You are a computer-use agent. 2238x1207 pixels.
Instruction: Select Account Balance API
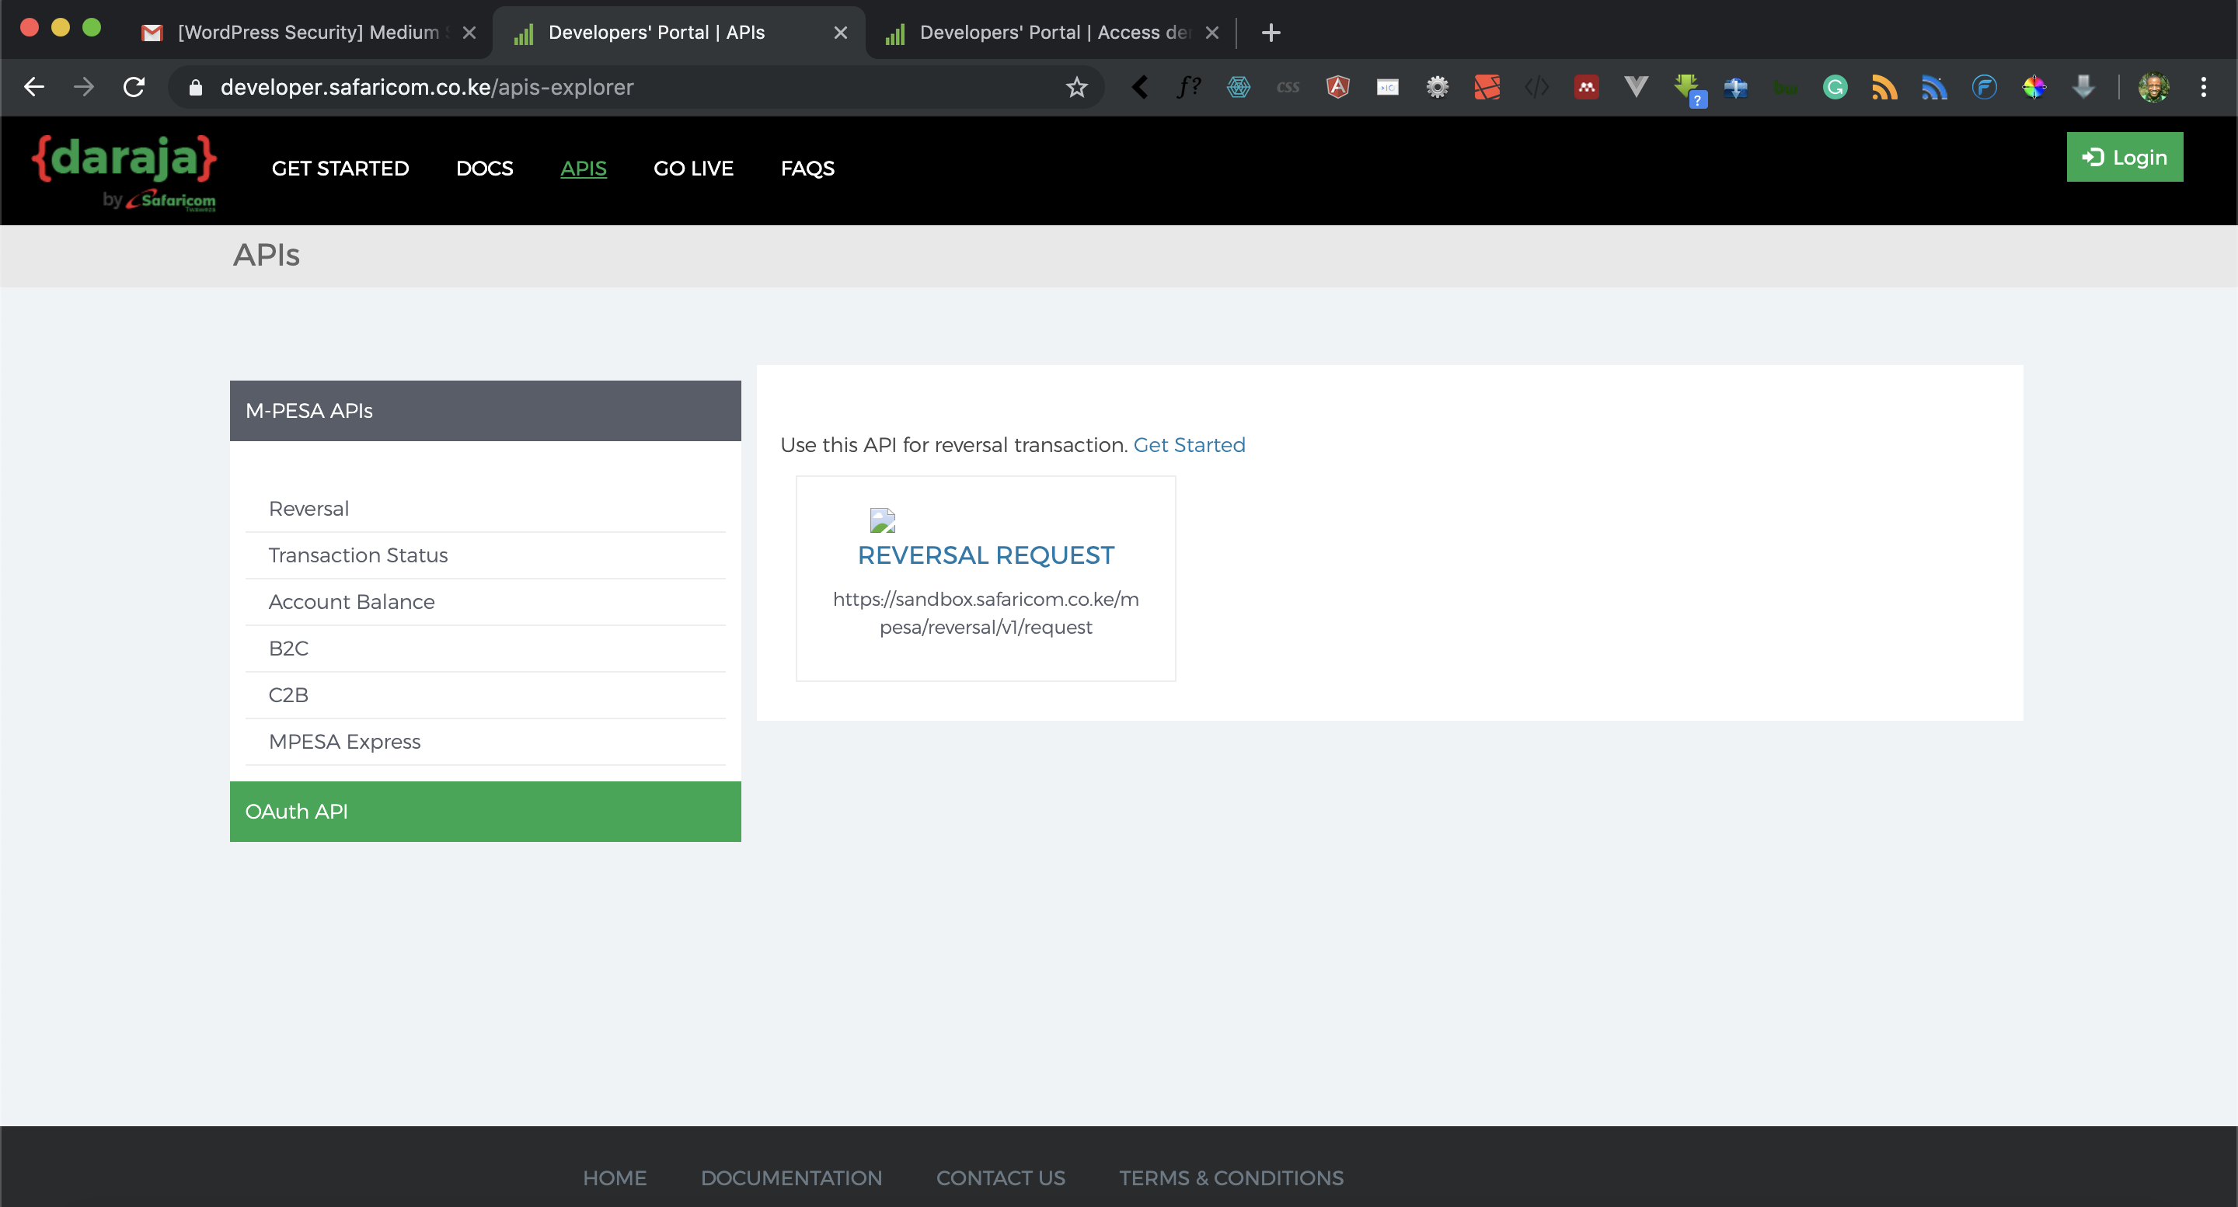pos(485,602)
